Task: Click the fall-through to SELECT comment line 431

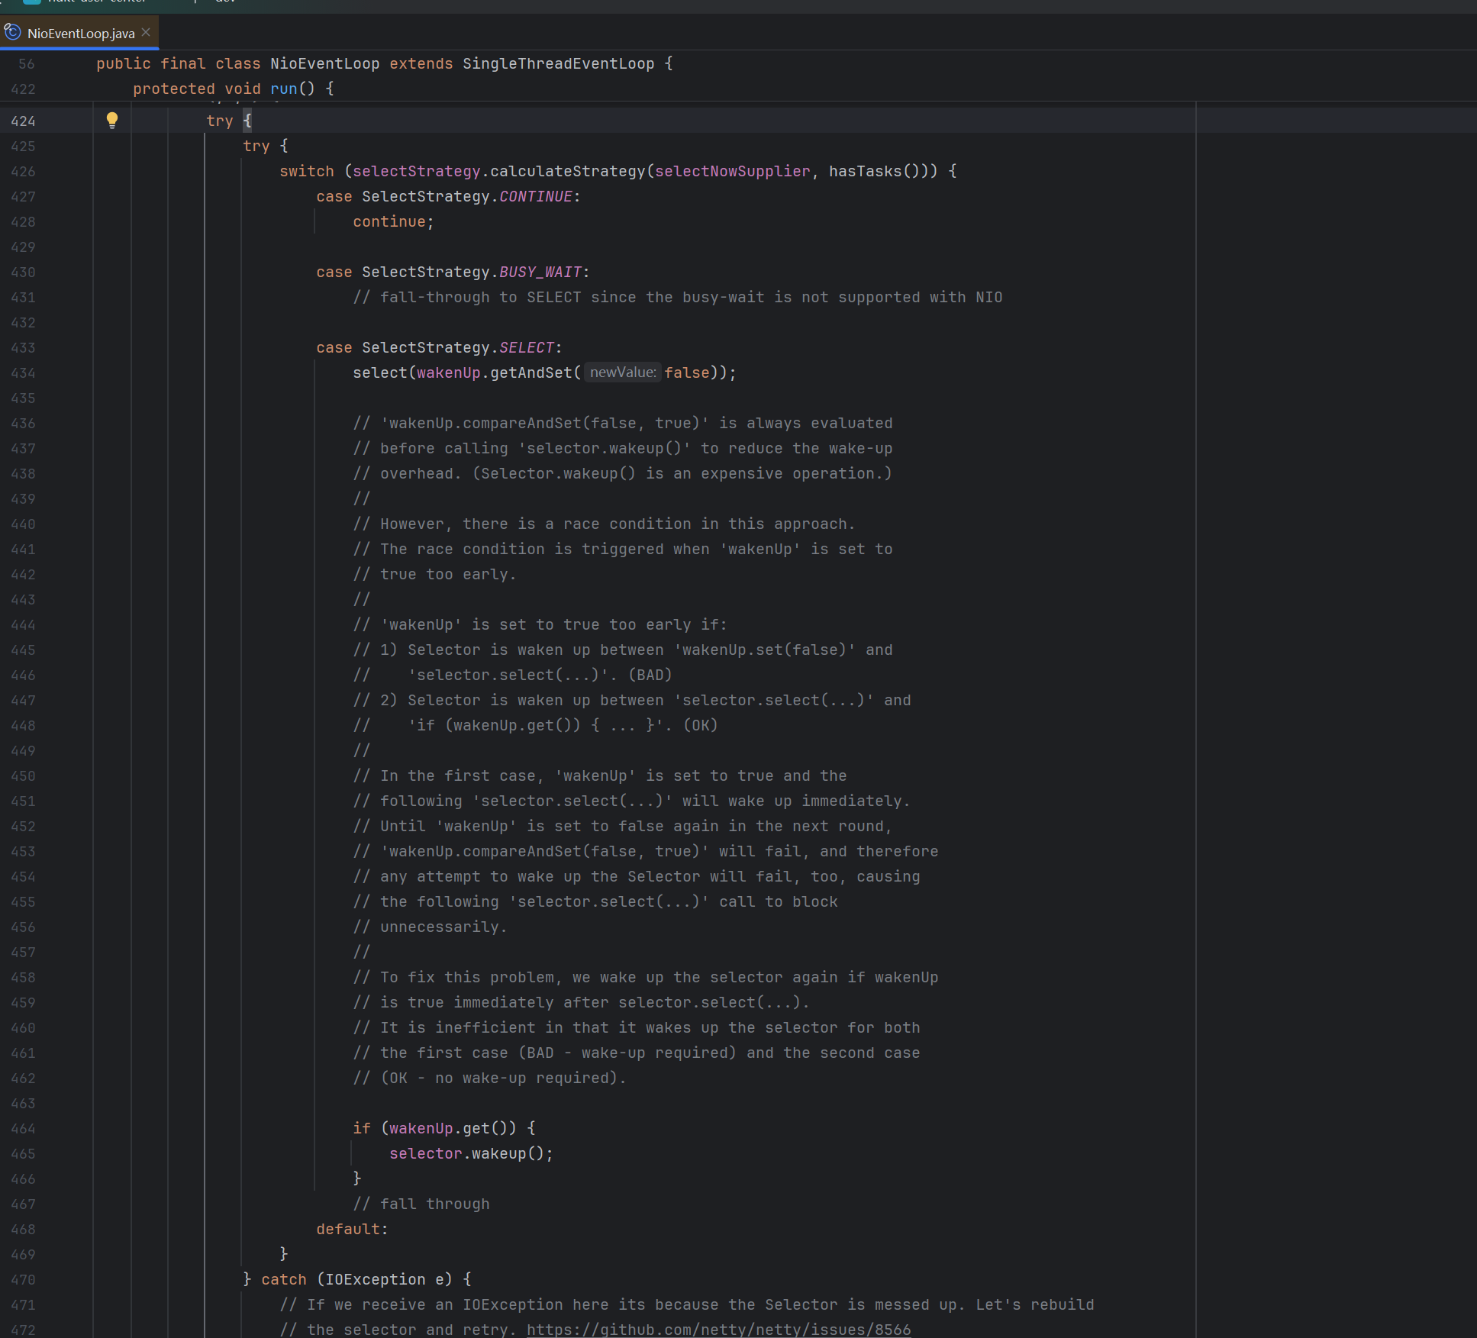Action: (678, 297)
